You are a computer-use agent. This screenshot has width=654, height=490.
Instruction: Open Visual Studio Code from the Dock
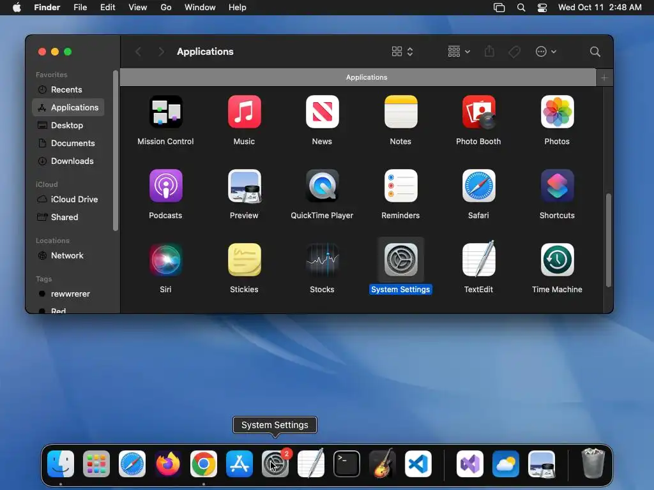pos(418,464)
